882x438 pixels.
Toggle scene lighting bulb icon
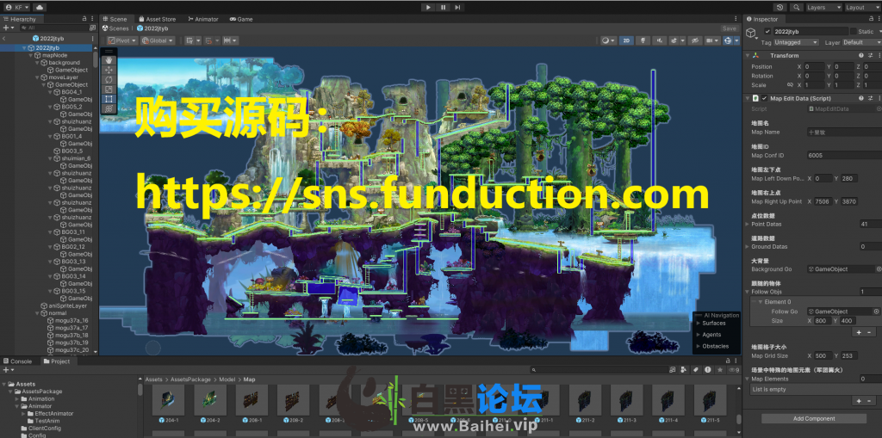point(643,40)
